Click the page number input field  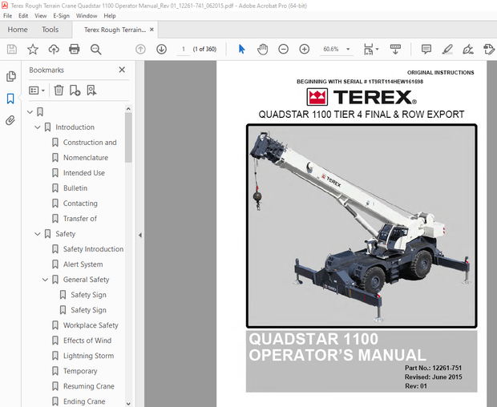coord(184,49)
